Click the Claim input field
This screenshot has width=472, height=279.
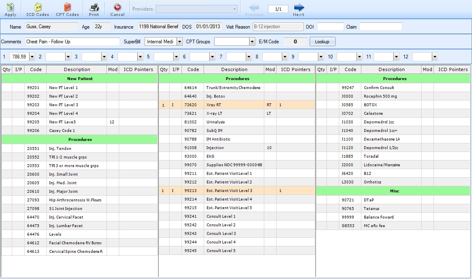click(380, 27)
